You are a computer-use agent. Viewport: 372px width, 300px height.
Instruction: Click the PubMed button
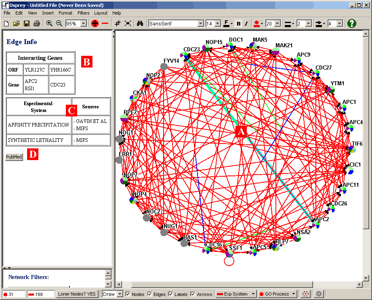(x=14, y=157)
